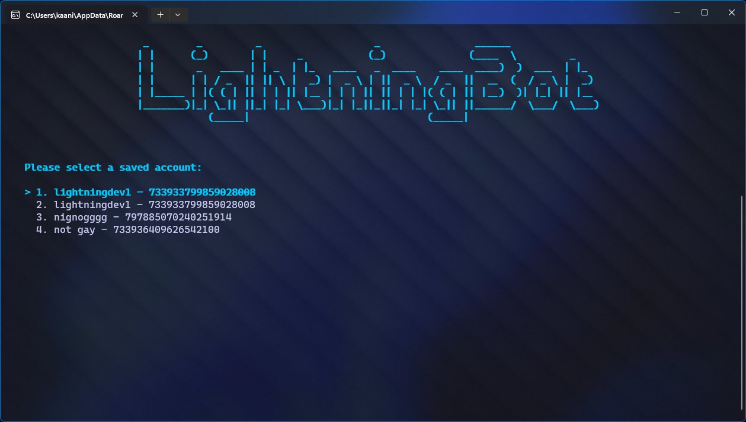This screenshot has height=422, width=746.
Task: Click the selection arrow next to option 1
Action: coord(27,192)
